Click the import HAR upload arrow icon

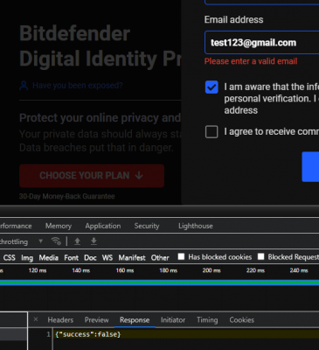point(77,241)
